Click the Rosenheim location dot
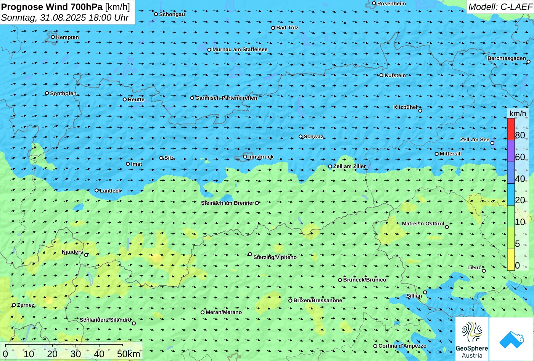534x361 pixels. [374, 3]
